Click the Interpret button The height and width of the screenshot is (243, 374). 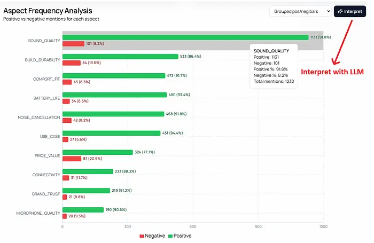pos(350,11)
